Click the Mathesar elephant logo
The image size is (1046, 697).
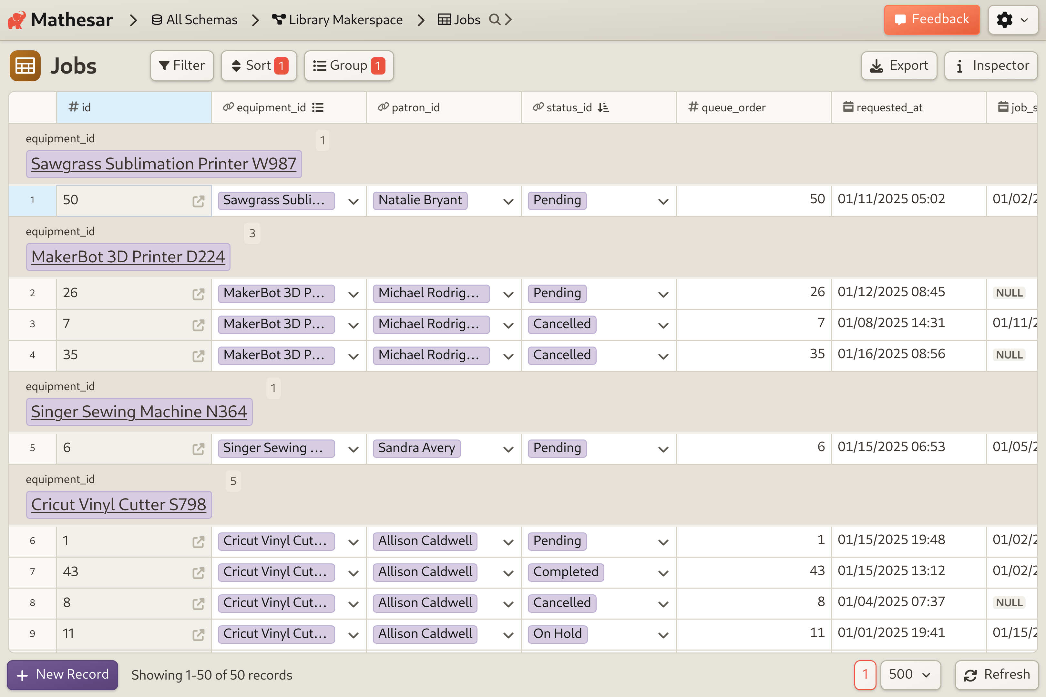point(17,20)
